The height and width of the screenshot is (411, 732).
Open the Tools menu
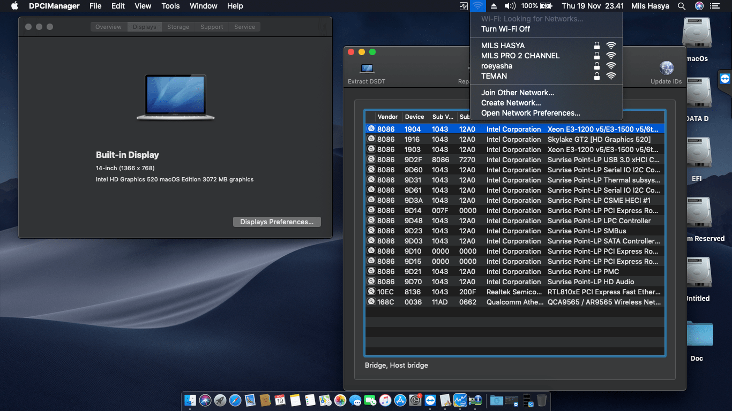pos(170,6)
